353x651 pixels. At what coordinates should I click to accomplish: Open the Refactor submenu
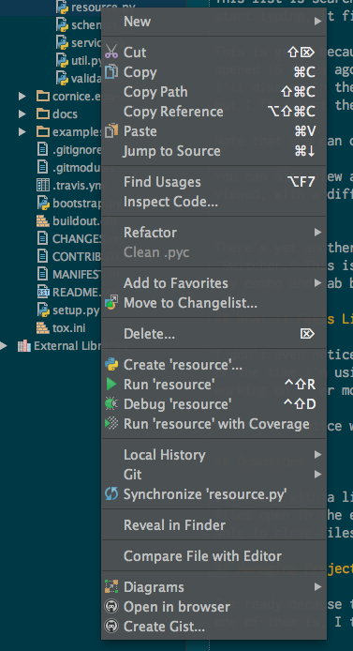tap(213, 232)
